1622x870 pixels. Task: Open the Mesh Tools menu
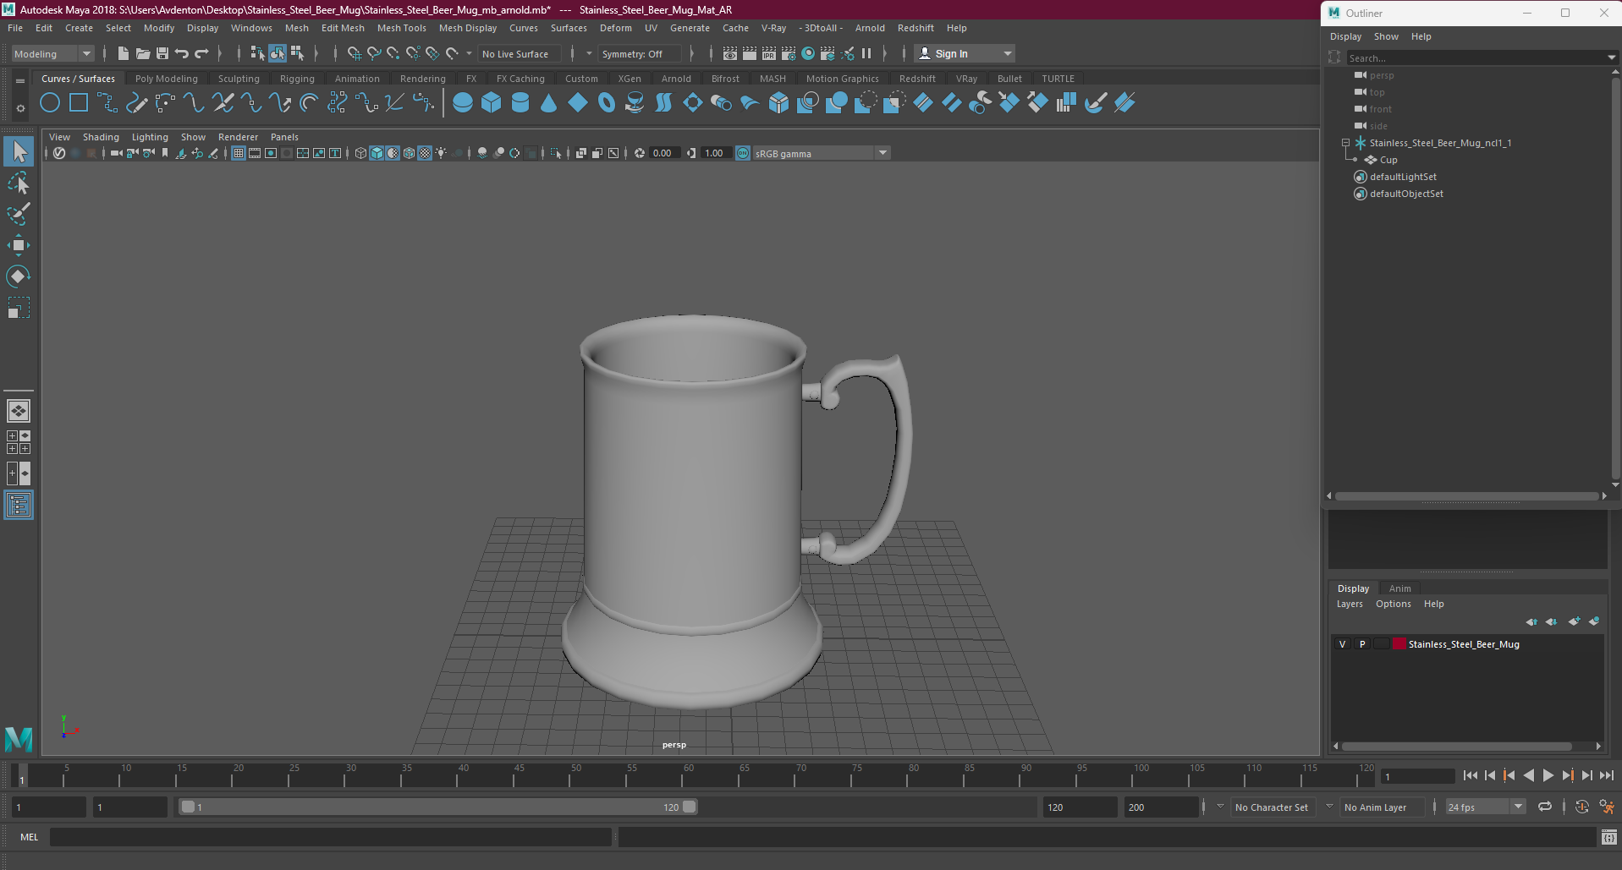[x=401, y=28]
